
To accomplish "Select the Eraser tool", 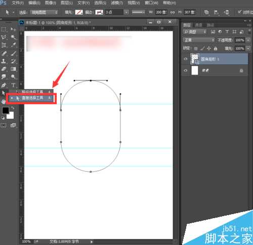I will (4, 69).
